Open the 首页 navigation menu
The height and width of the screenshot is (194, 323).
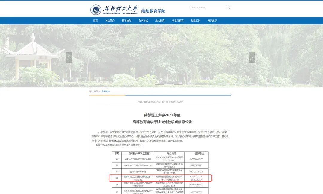[95, 20]
